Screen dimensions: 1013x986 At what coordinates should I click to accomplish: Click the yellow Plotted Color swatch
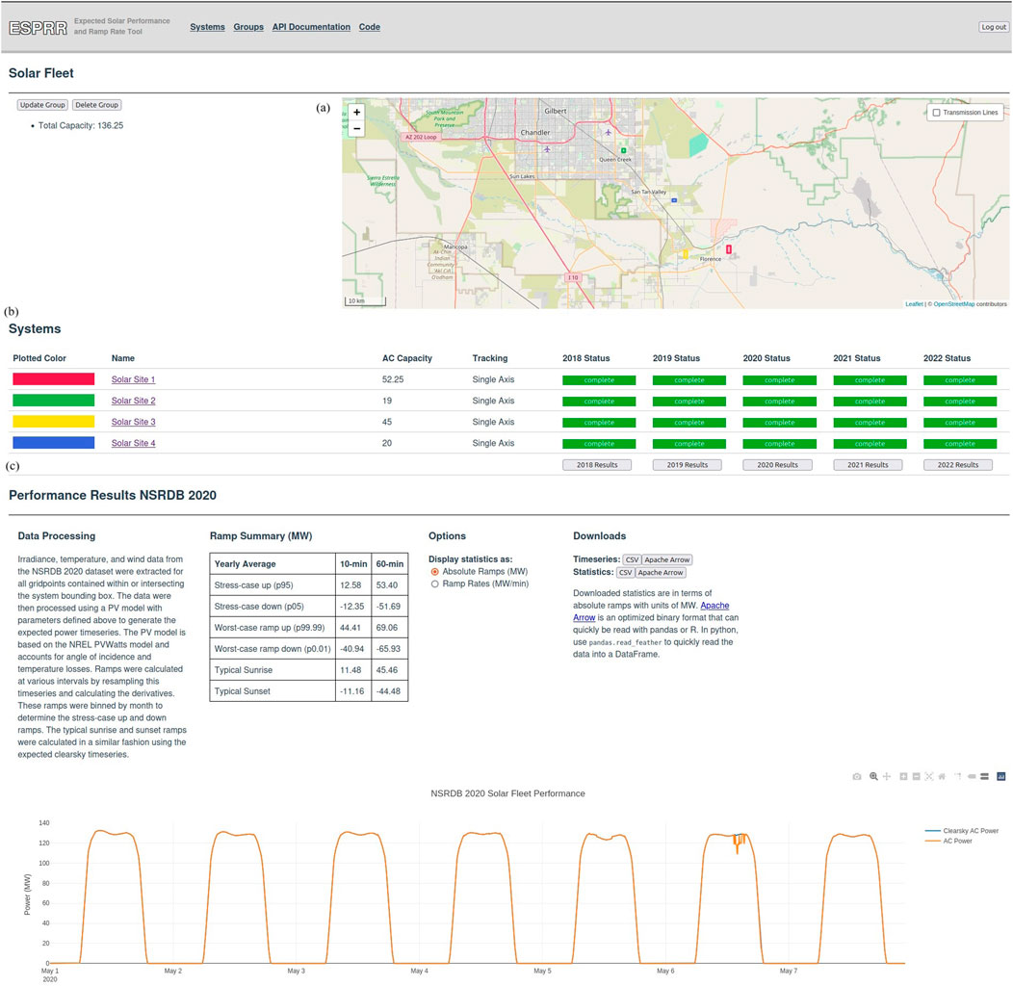tap(54, 422)
